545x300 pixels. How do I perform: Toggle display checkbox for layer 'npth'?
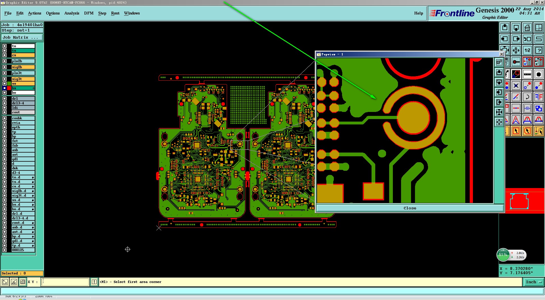[x=5, y=127]
